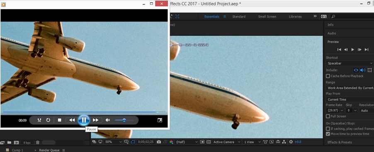Open the Preview Resolution Auto dropdown

pos(367,111)
